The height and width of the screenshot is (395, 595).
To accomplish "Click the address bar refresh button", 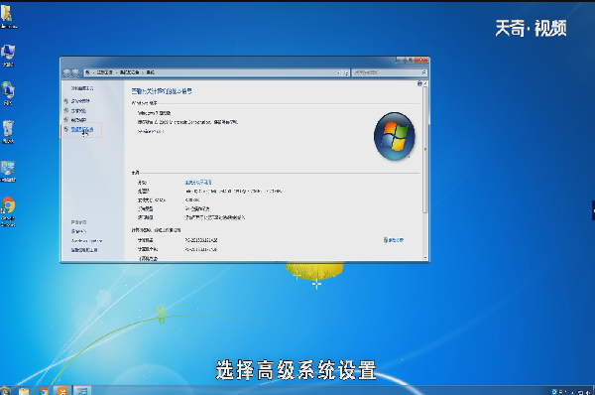I will [x=346, y=72].
